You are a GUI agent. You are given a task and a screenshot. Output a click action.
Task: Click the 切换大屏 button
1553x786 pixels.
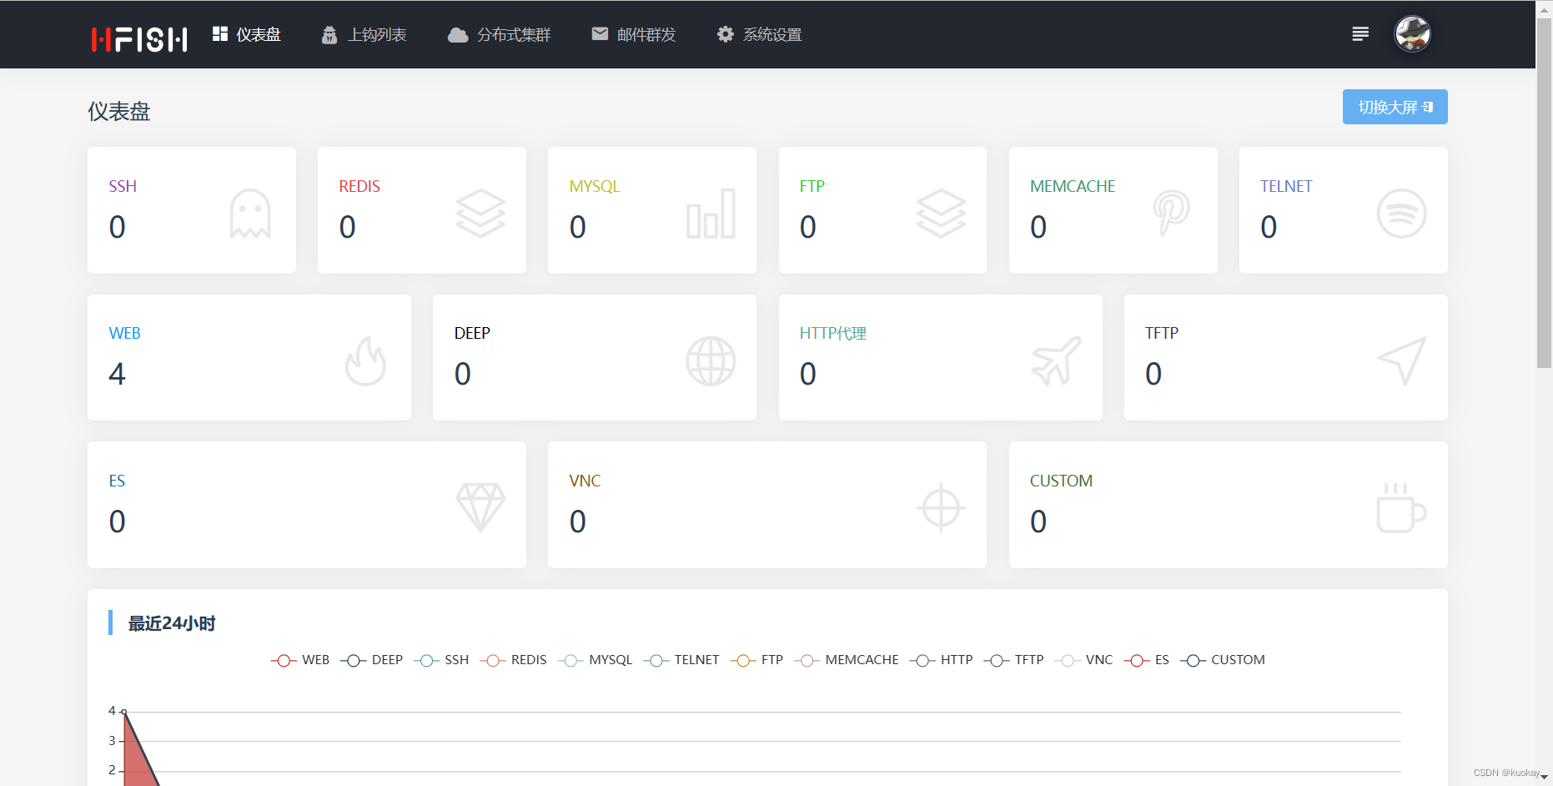pos(1395,107)
